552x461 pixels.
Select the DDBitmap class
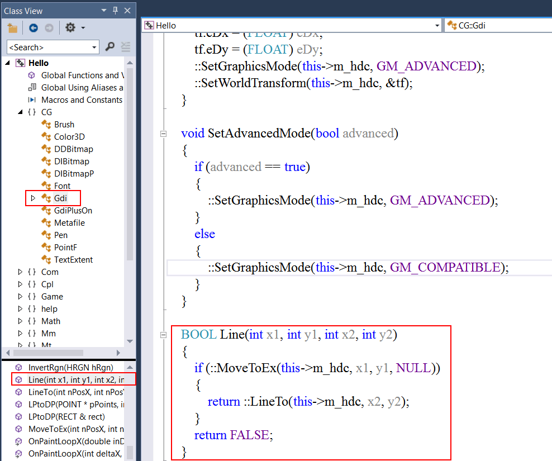74,149
